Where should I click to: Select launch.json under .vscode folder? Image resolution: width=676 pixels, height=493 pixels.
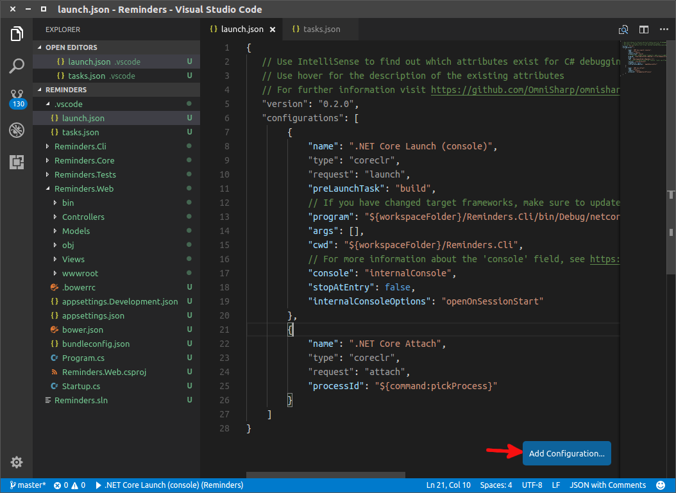[x=116, y=118]
